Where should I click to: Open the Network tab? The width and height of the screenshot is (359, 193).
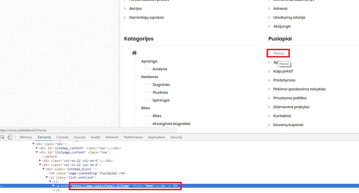click(112, 137)
